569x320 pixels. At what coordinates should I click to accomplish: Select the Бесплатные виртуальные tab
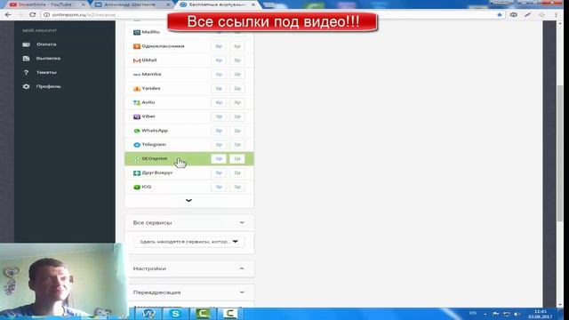(x=217, y=4)
